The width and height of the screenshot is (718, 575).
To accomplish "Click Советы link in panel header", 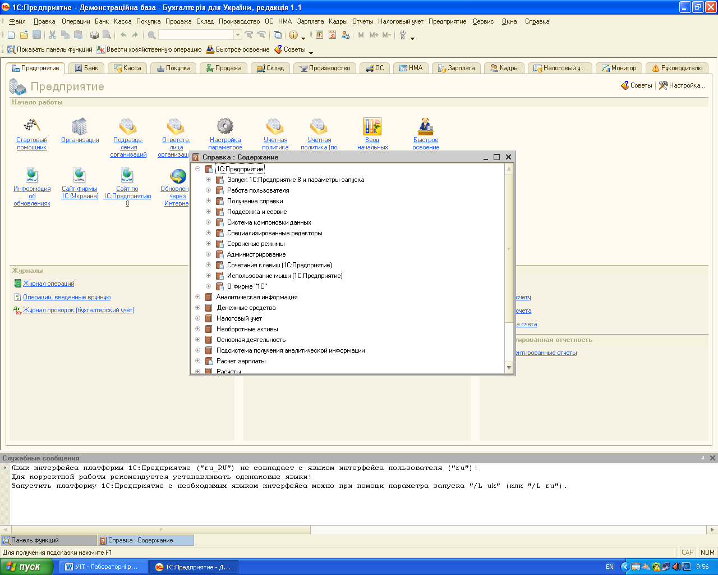I will pyautogui.click(x=636, y=85).
